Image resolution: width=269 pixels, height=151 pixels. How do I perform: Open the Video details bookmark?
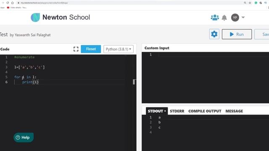(x=17, y=8)
